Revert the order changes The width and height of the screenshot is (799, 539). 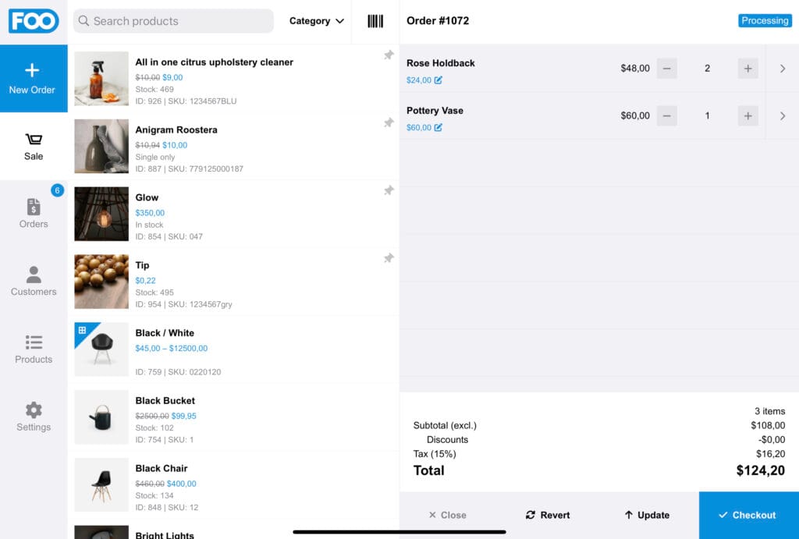(x=549, y=515)
